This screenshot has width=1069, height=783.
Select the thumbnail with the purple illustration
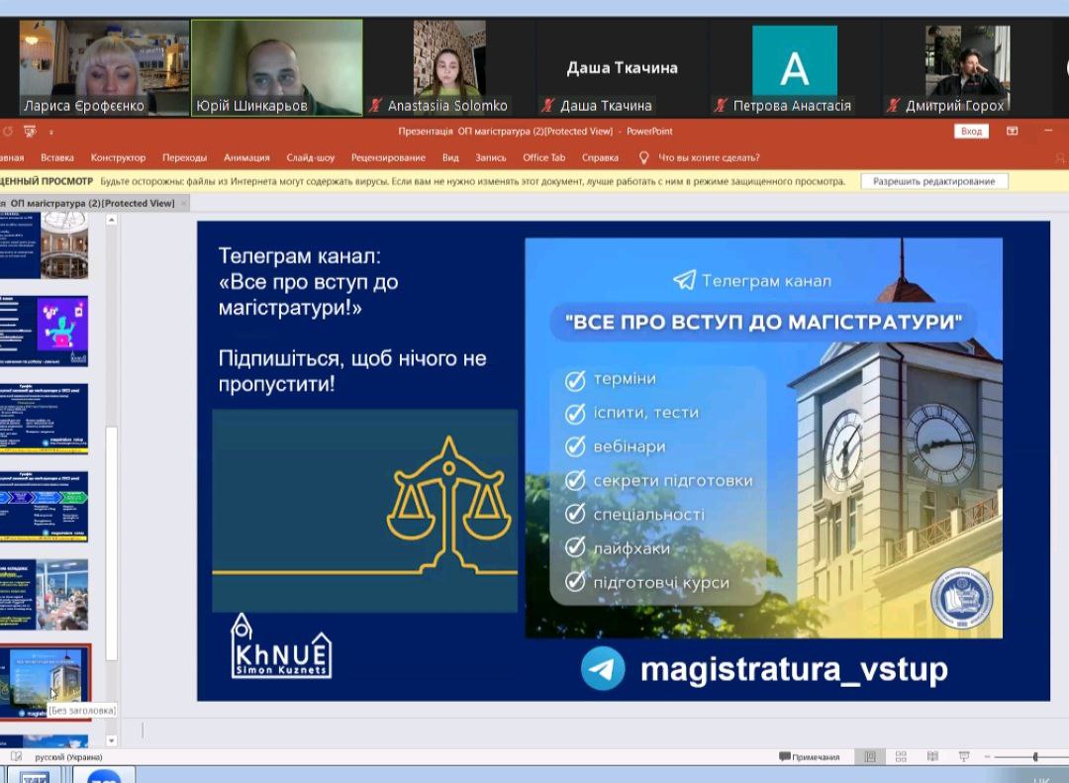coord(45,332)
